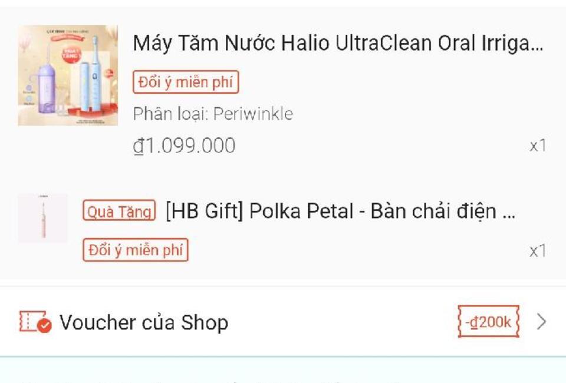This screenshot has width=566, height=383.
Task: Tap the đ1.099.000 price
Action: click(184, 146)
